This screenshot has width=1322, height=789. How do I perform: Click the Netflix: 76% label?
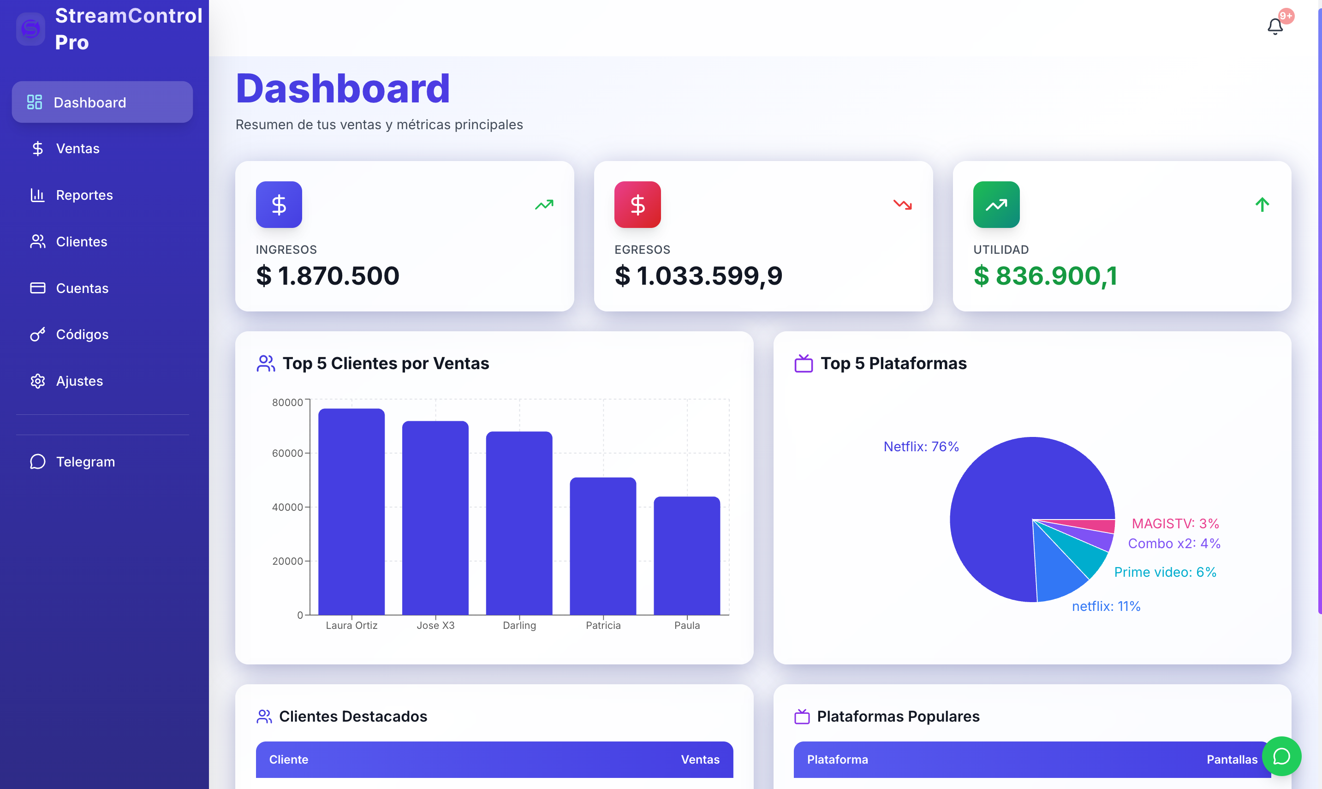coord(921,447)
